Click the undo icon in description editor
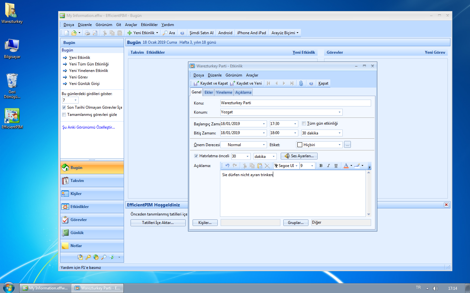Image resolution: width=470 pixels, height=293 pixels. coord(227,166)
